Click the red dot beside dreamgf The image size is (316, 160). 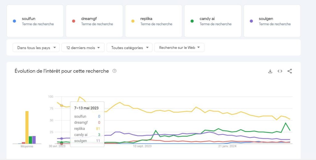[x=73, y=21]
